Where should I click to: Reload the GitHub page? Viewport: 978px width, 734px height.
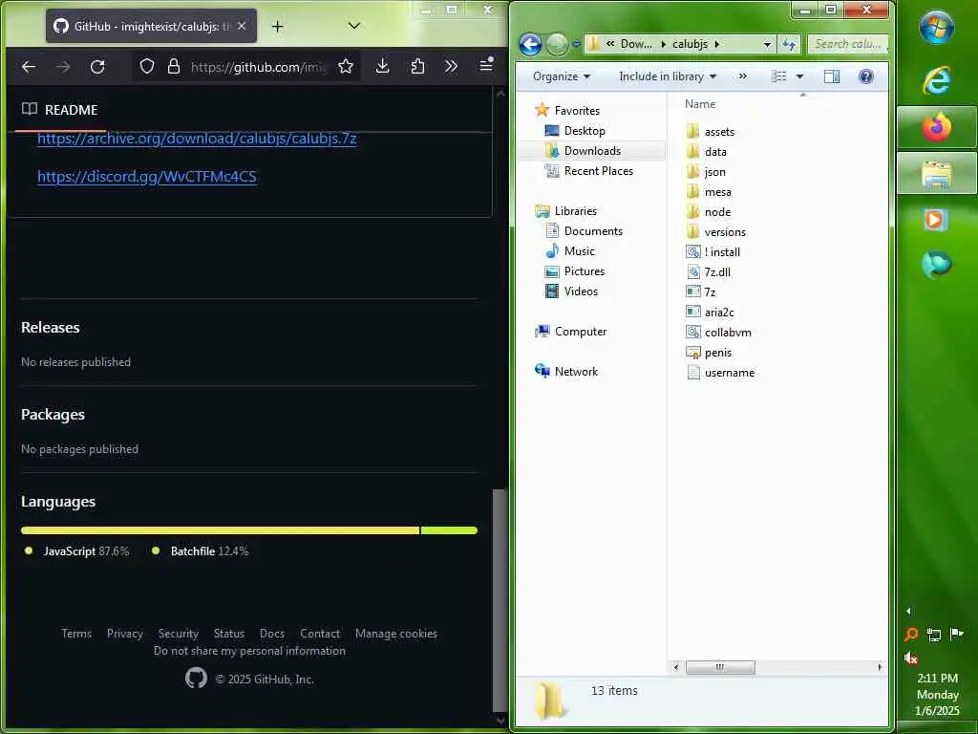pos(97,67)
